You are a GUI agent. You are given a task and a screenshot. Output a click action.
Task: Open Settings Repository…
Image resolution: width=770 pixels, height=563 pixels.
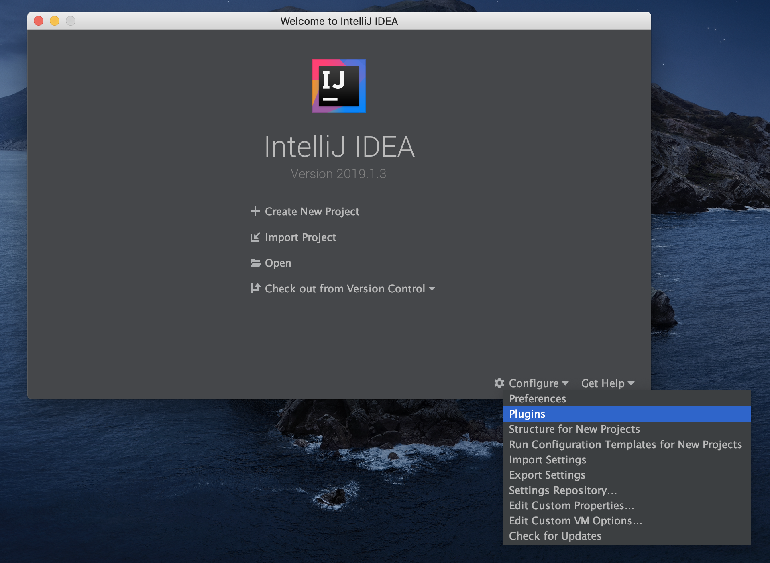point(627,490)
